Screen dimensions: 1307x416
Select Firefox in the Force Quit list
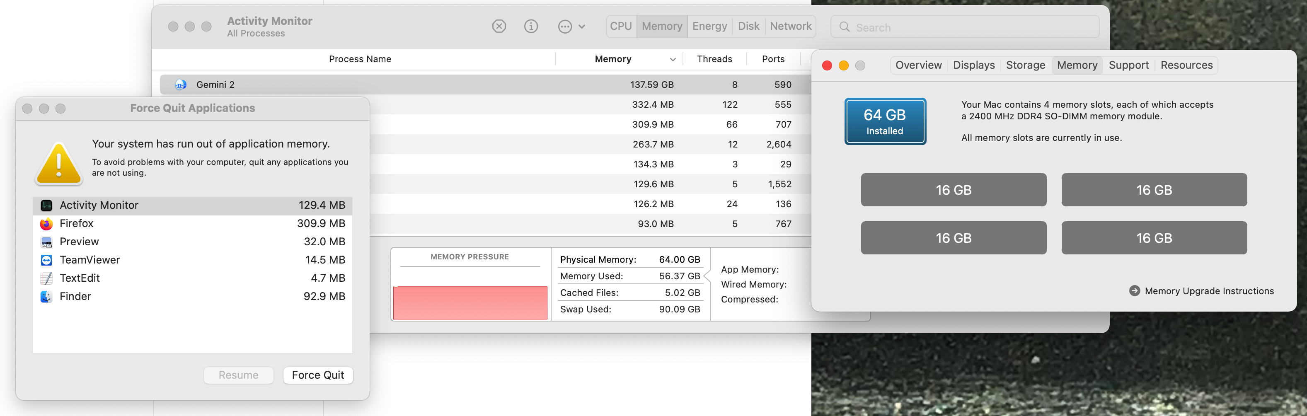click(x=193, y=224)
